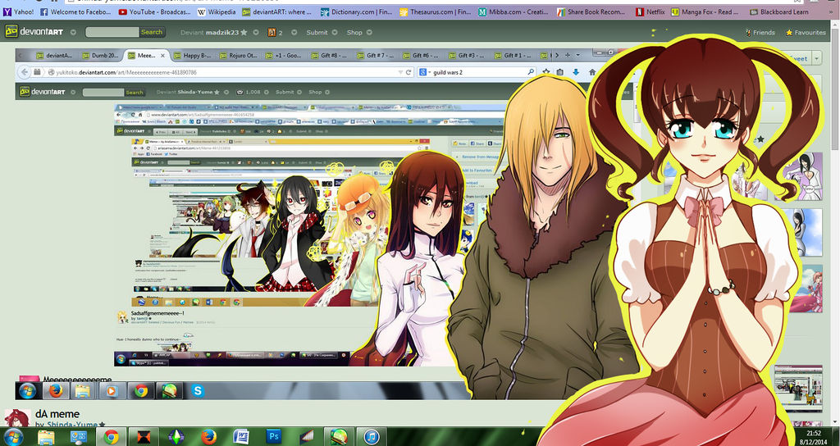Screen dimensions: 840x446
Task: Expand the dropdown after madzik23
Action: click(x=255, y=32)
